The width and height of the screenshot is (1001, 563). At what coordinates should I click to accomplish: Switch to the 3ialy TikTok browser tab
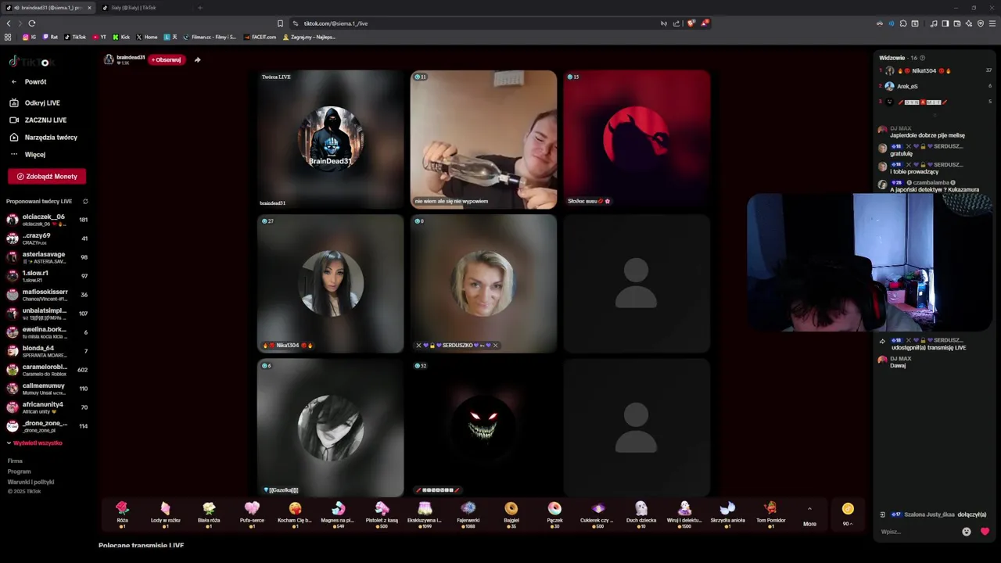(x=143, y=8)
